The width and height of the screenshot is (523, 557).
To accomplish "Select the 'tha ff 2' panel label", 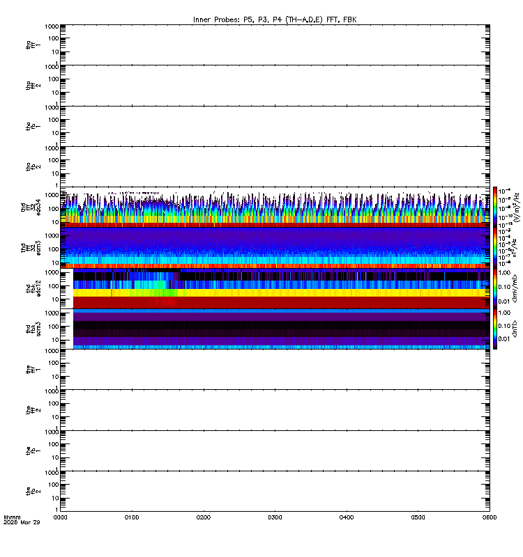I will (33, 86).
